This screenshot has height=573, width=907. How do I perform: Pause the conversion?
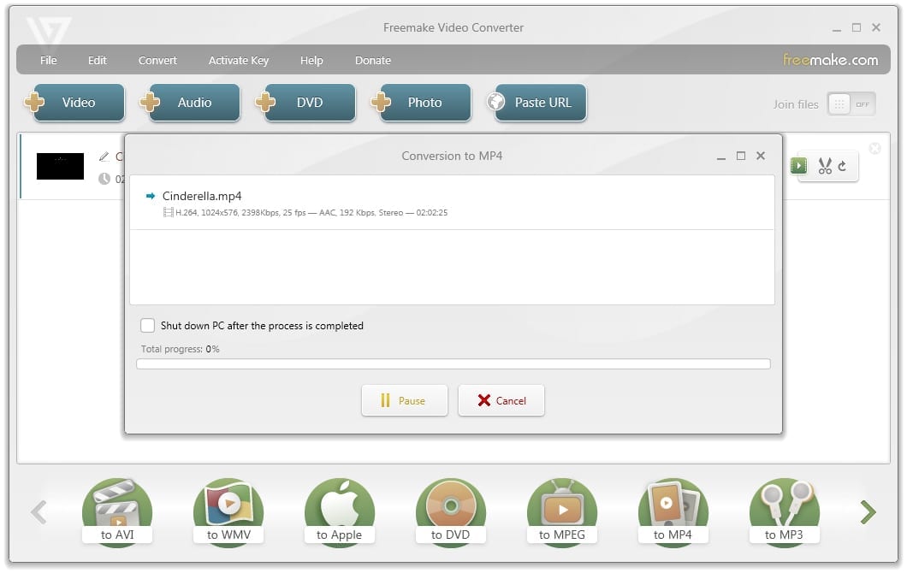(404, 400)
